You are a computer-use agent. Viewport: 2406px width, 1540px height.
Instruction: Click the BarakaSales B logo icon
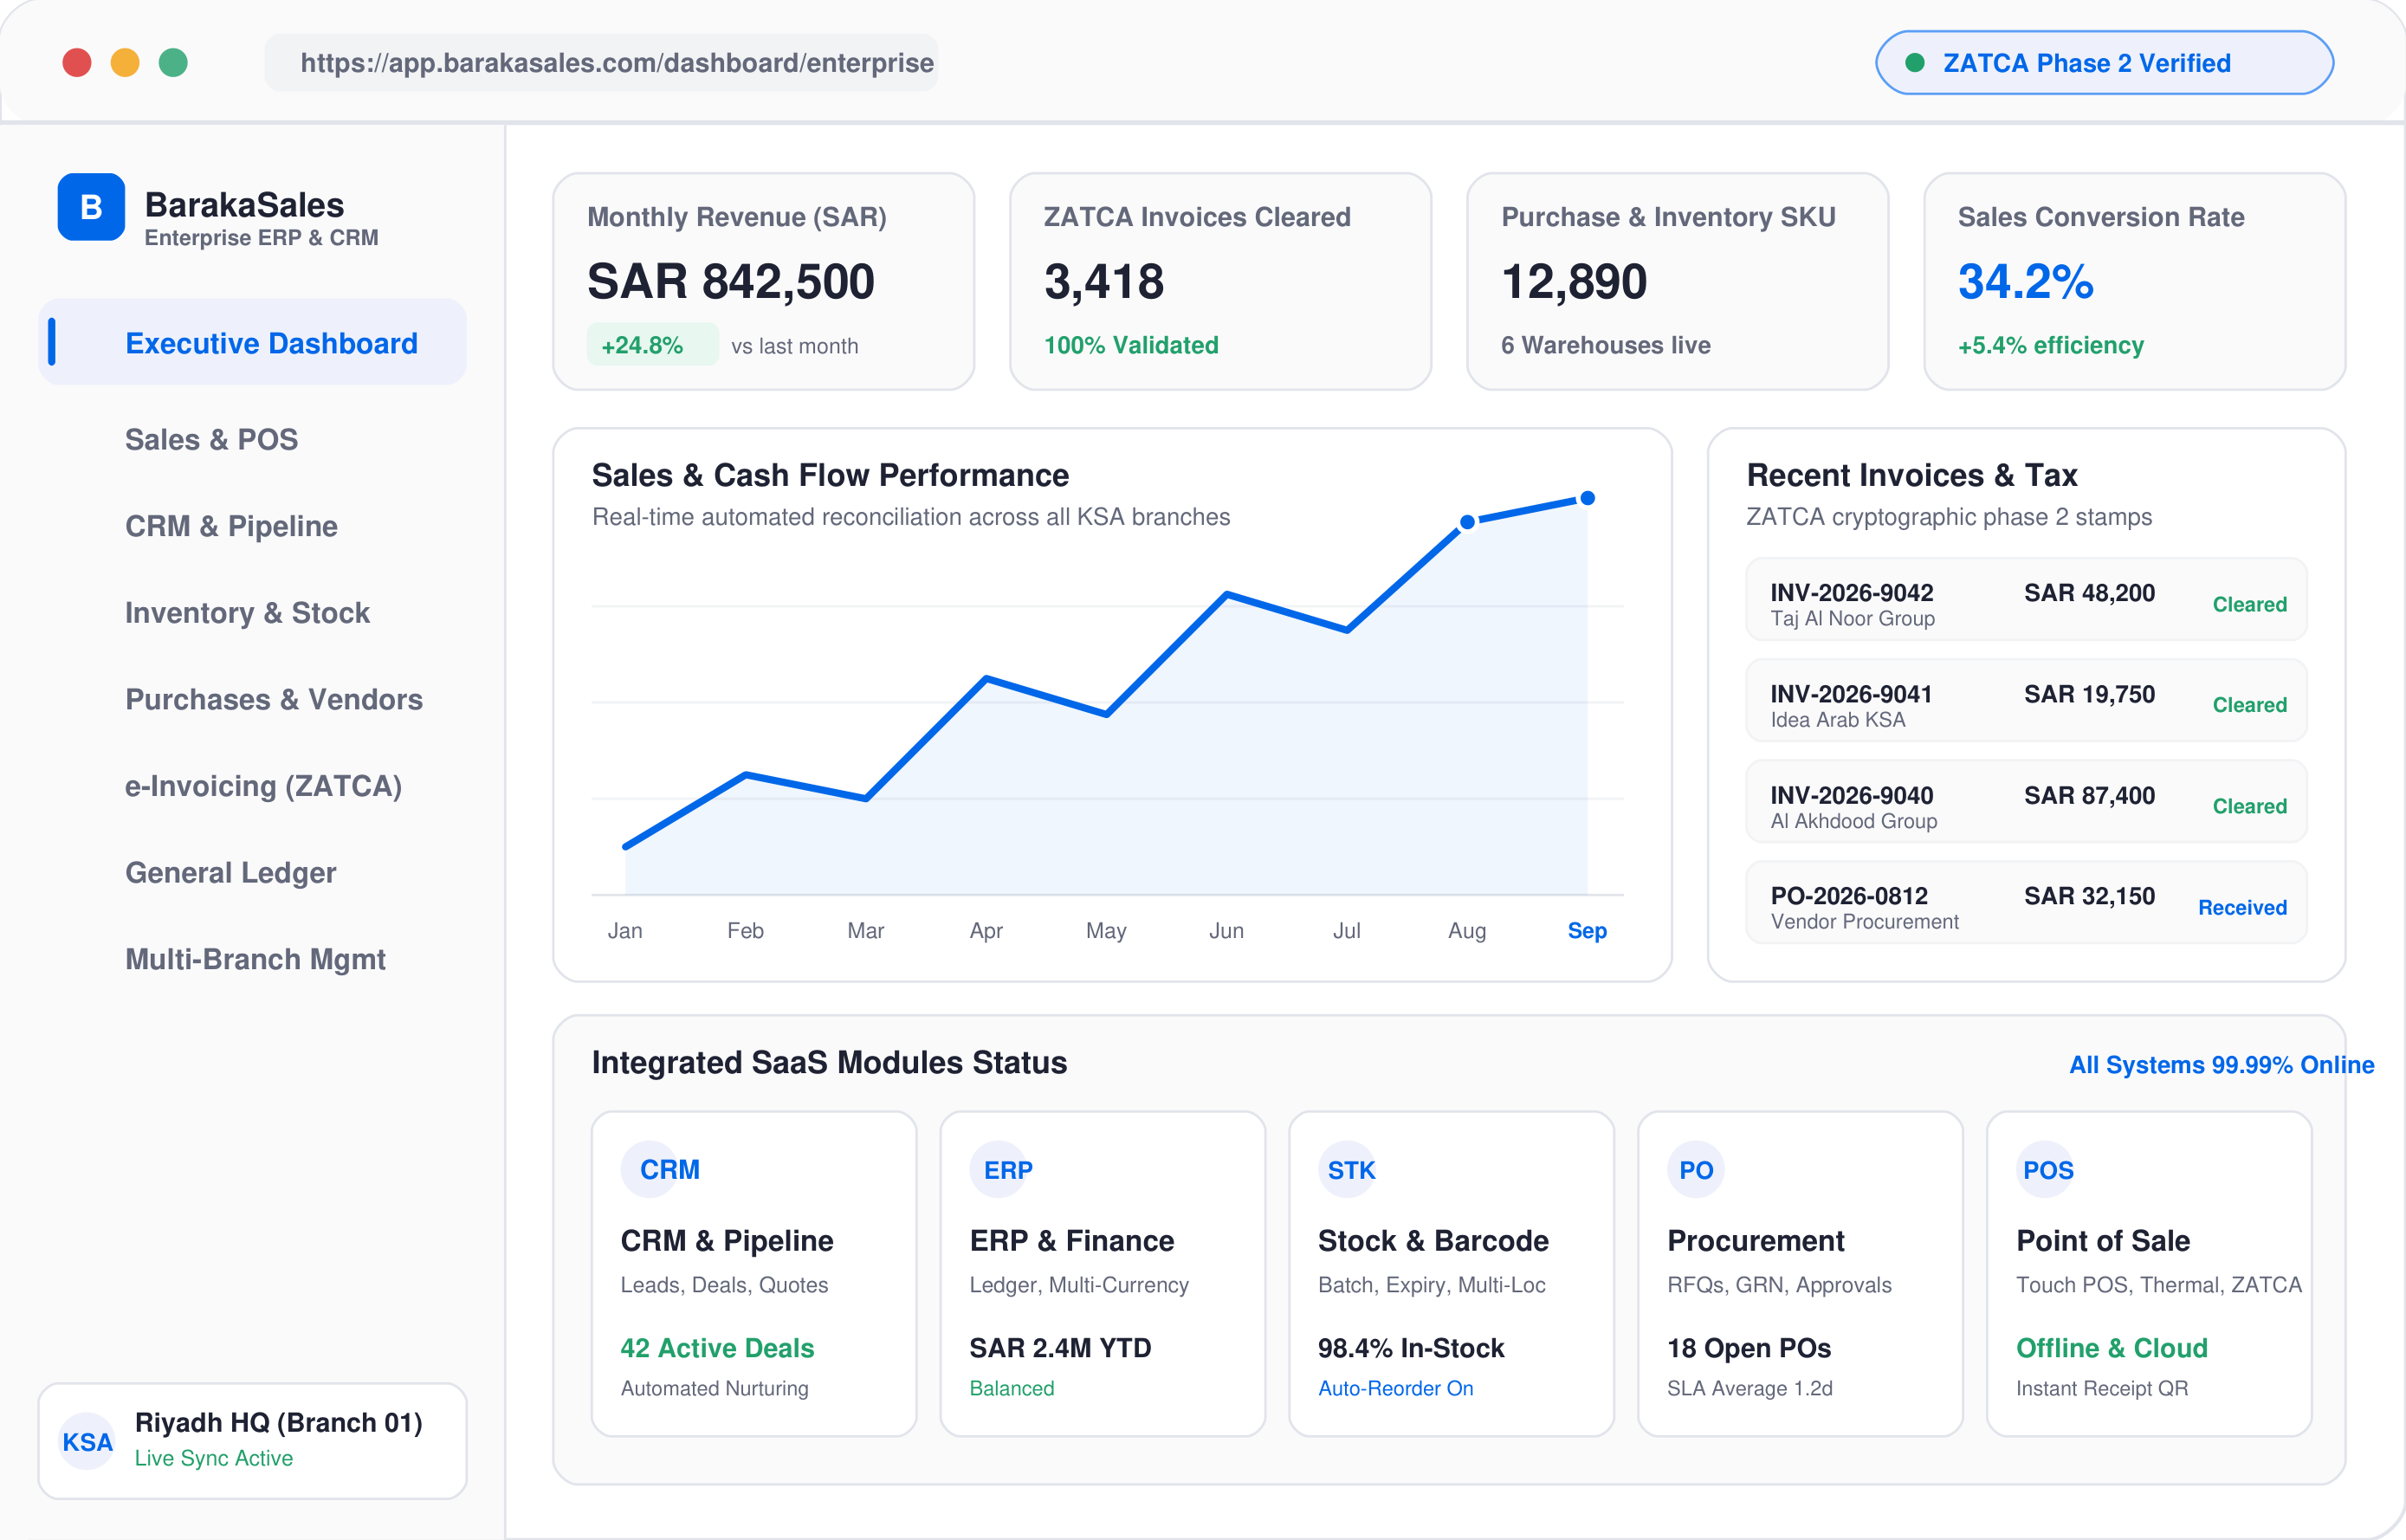pyautogui.click(x=91, y=207)
